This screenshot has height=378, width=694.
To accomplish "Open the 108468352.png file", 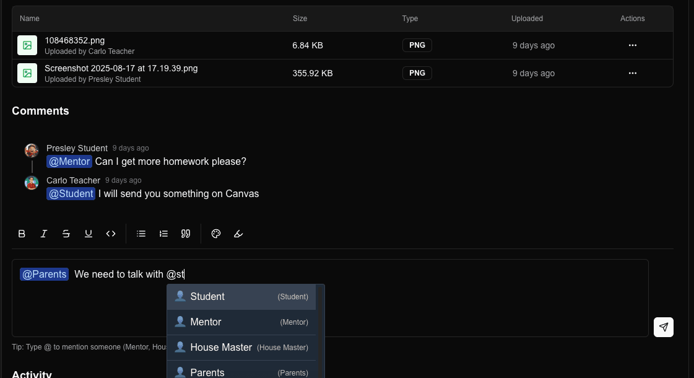I will (x=74, y=41).
